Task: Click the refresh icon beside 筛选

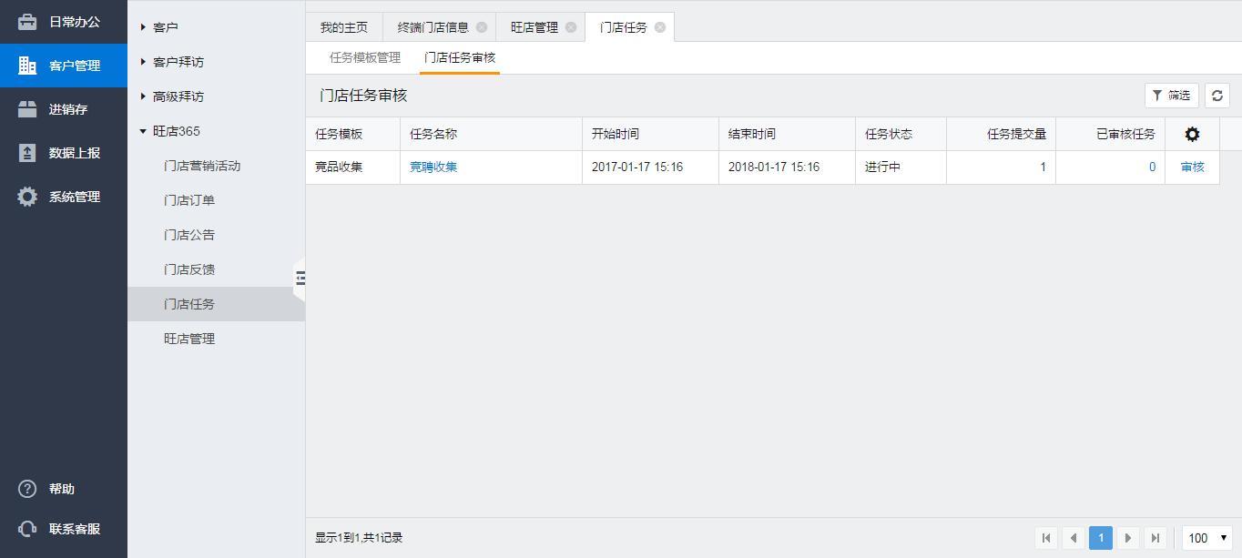Action: click(1217, 96)
